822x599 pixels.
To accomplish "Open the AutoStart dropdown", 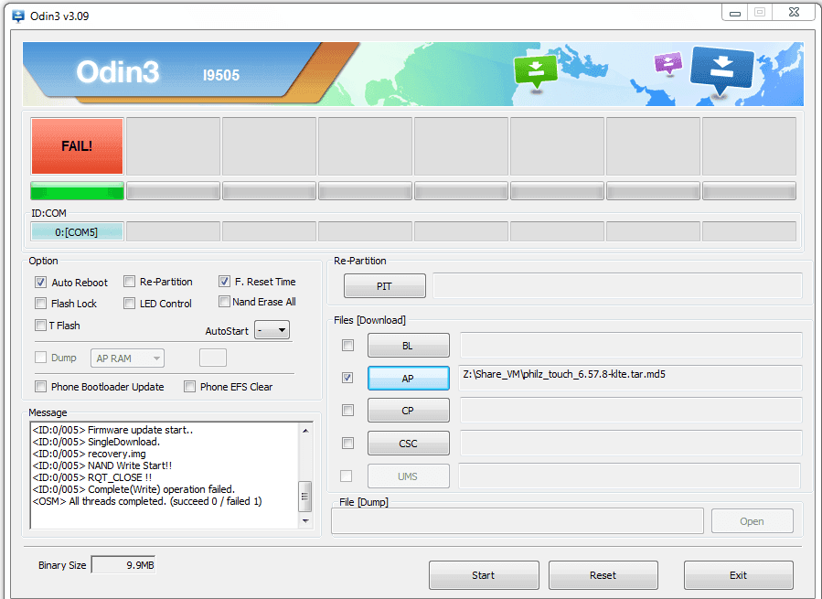I will [272, 330].
